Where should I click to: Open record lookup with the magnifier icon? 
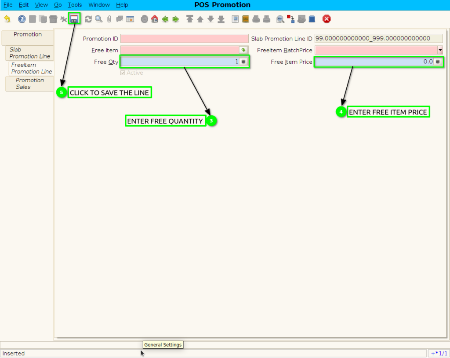click(x=99, y=19)
